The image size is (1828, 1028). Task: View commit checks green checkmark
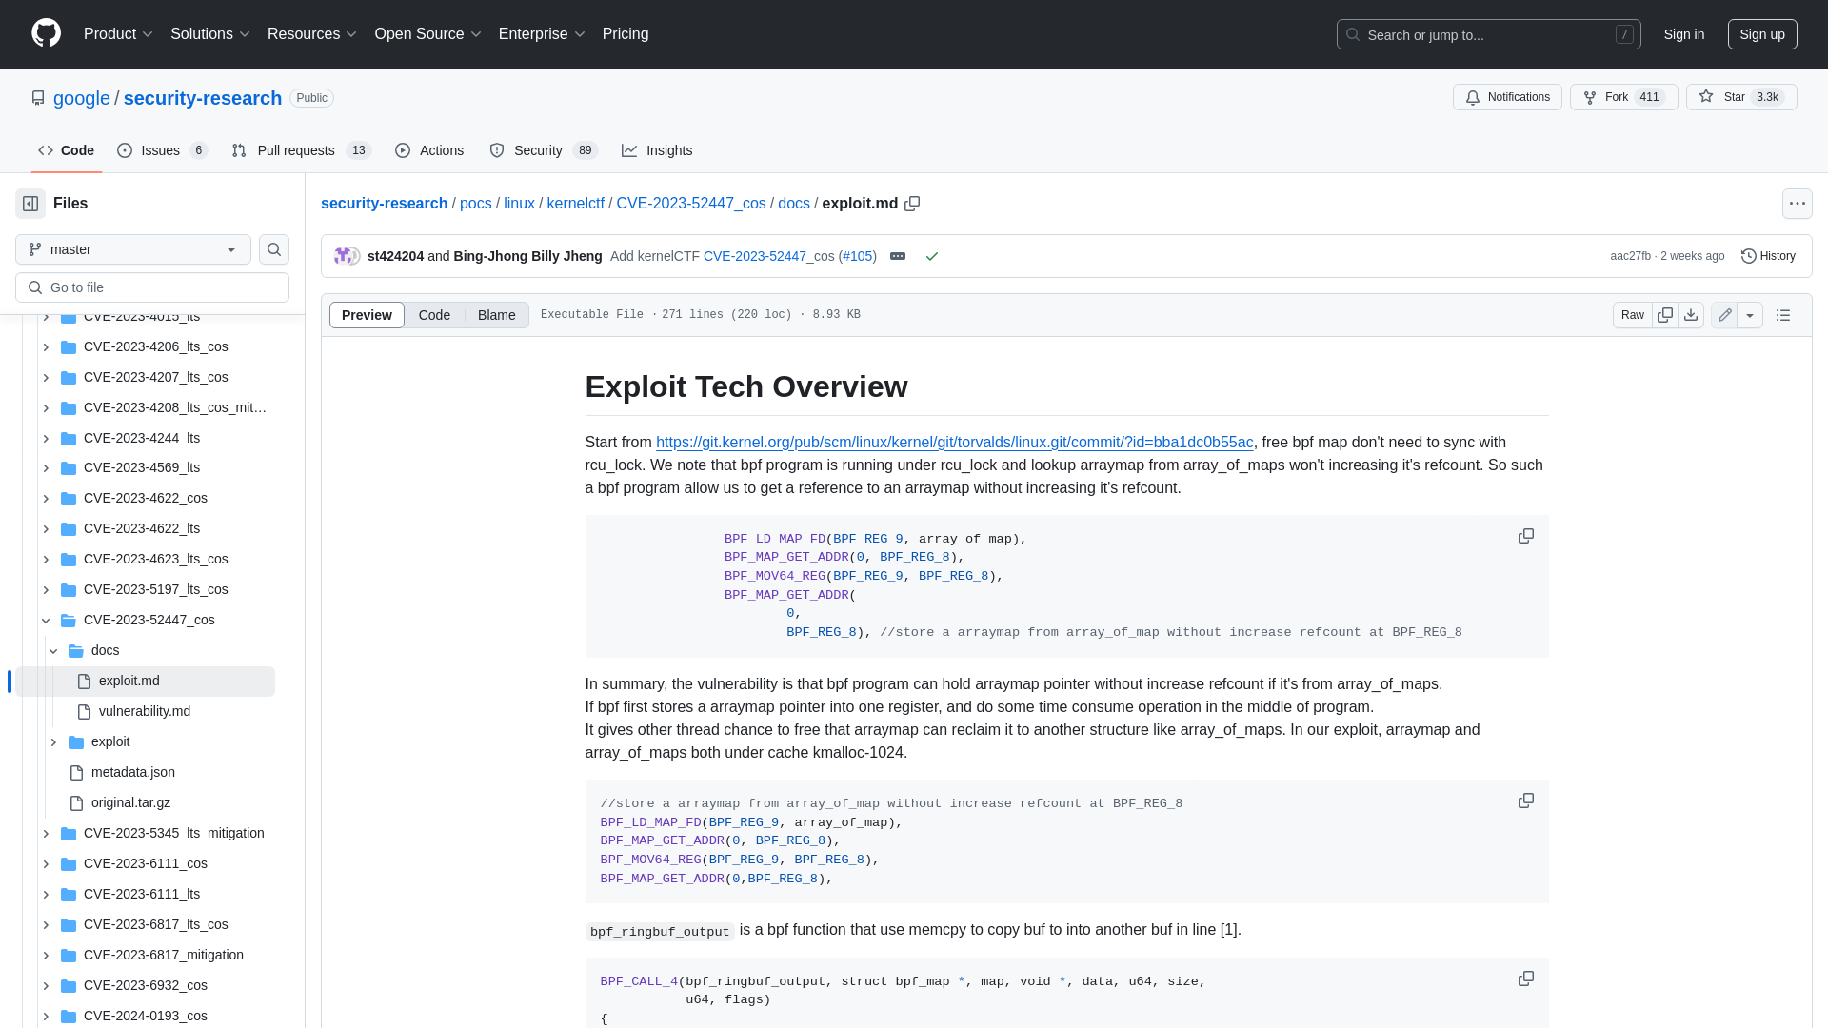coord(932,256)
